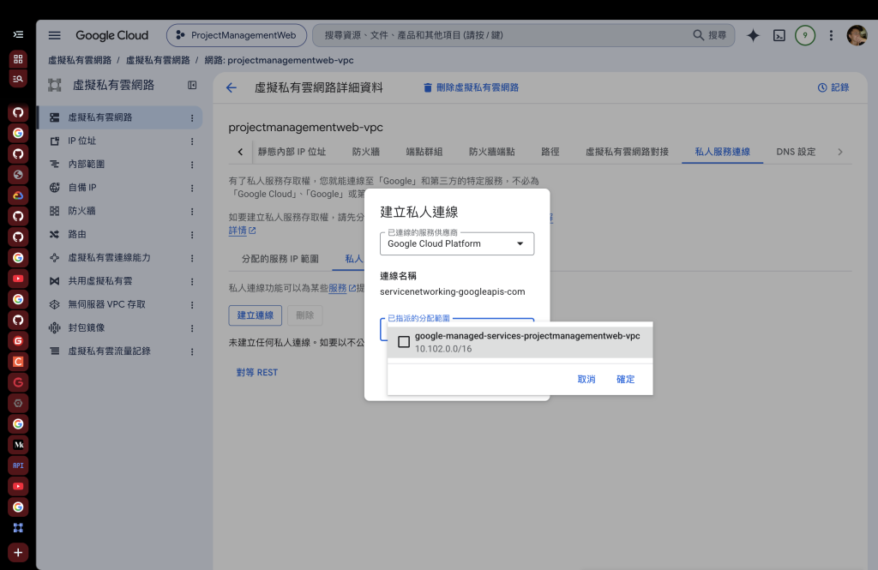878x570 pixels.
Task: Activate Cloud Shell terminal icon
Action: pyautogui.click(x=779, y=35)
